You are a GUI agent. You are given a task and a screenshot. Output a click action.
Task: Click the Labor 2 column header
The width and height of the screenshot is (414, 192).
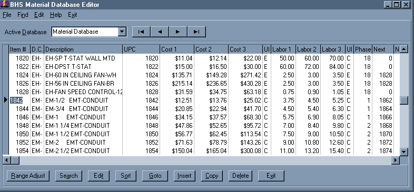[x=308, y=49]
